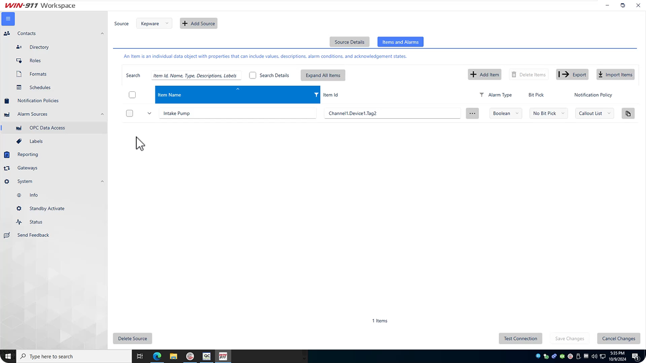The image size is (646, 363).
Task: Open Microsoft Edge from taskbar
Action: coord(157,356)
